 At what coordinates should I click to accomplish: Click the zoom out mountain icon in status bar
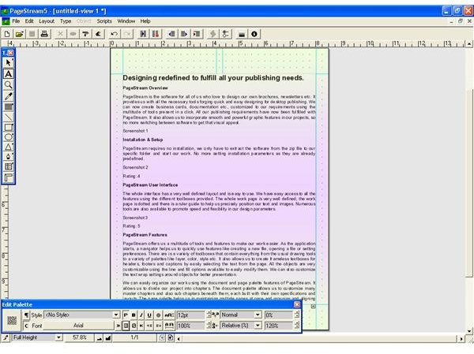pos(100,337)
